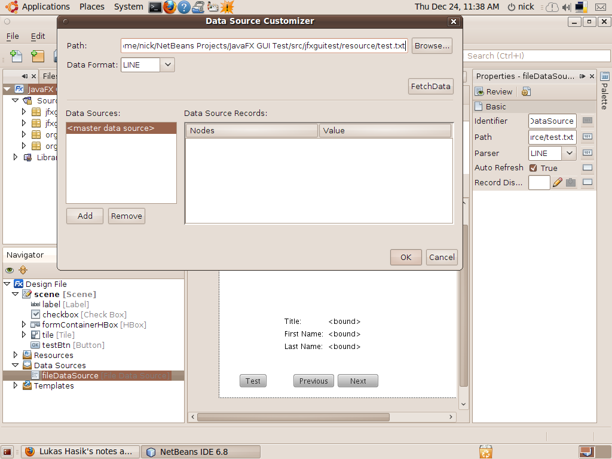This screenshot has height=459, width=612.
Task: Open the Places menu
Action: click(x=91, y=7)
